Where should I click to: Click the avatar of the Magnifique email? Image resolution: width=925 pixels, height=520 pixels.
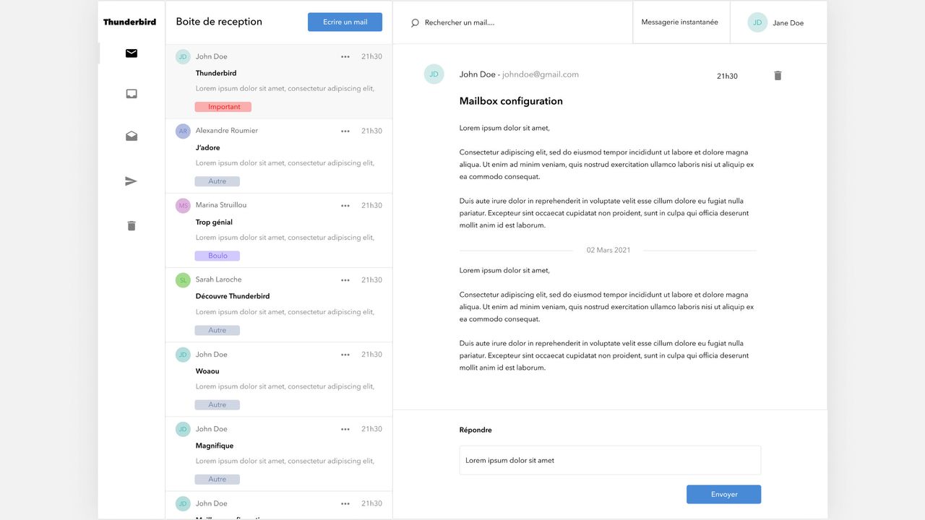[183, 429]
